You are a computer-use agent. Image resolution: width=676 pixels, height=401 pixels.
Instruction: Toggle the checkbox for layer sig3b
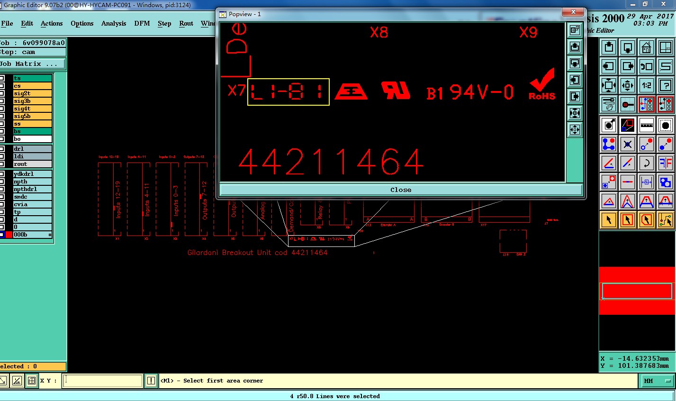coord(2,101)
